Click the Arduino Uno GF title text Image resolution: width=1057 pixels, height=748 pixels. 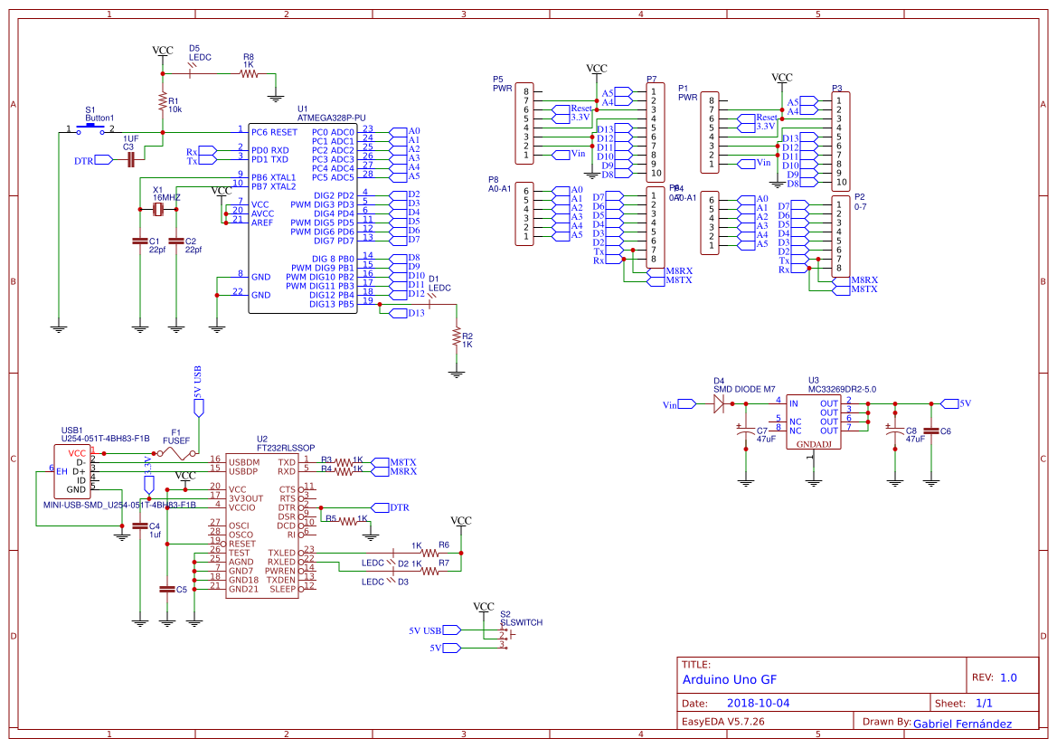pos(732,679)
